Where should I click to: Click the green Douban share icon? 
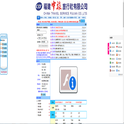110,63
